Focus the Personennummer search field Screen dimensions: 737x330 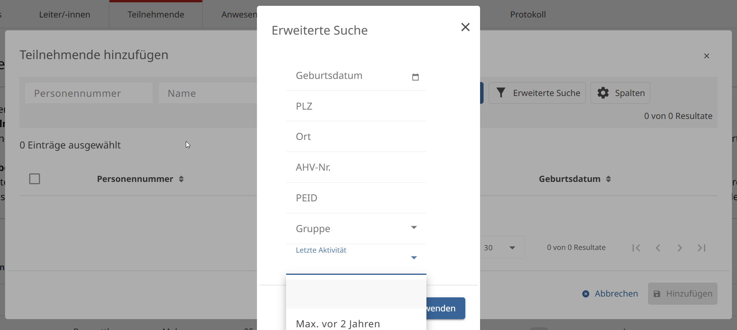[x=89, y=93]
